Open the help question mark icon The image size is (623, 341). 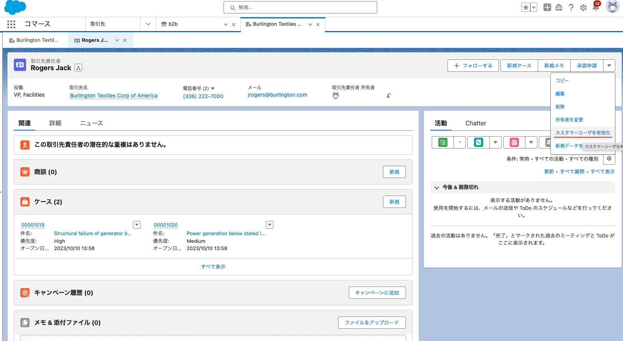coord(571,7)
